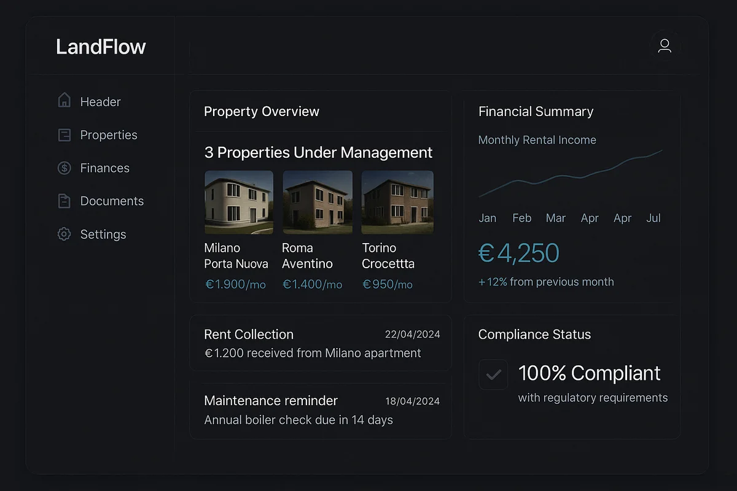Screen dimensions: 737x491
Task: Select the Finances sidebar entry
Action: (104, 168)
